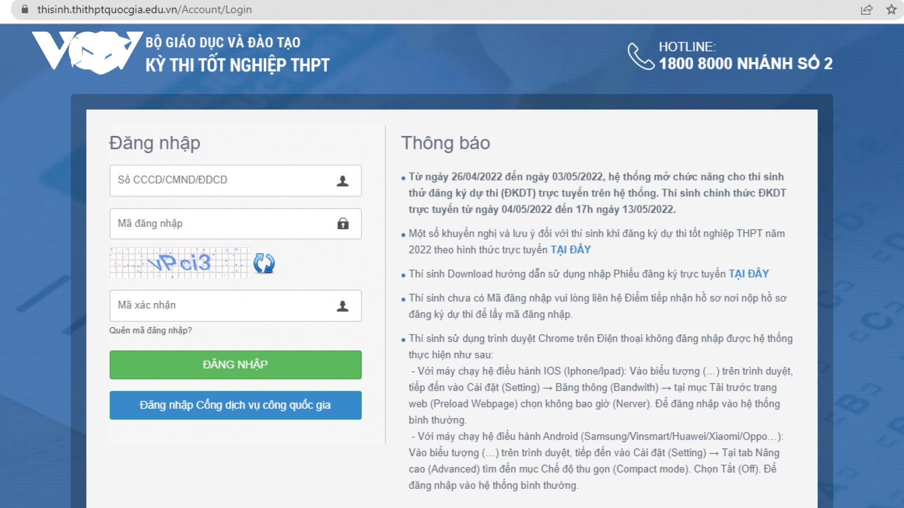Click the padlock site info icon beside the URL
The height and width of the screenshot is (508, 904).
[25, 10]
